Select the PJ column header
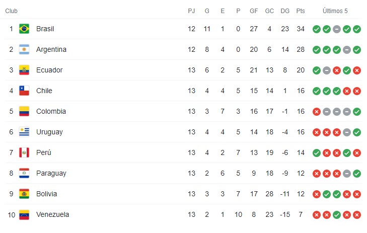This screenshot has height=233, width=367. click(x=191, y=11)
